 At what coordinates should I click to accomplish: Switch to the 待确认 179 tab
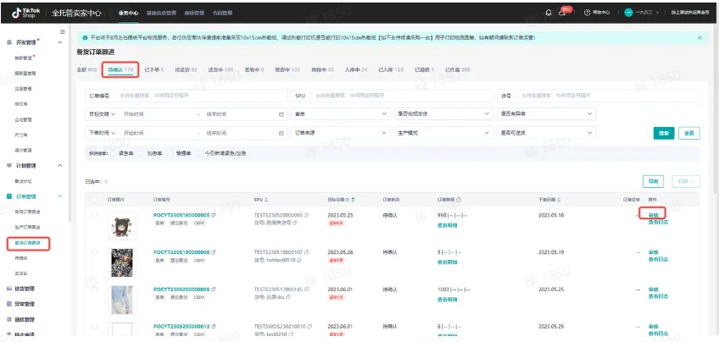(x=120, y=70)
